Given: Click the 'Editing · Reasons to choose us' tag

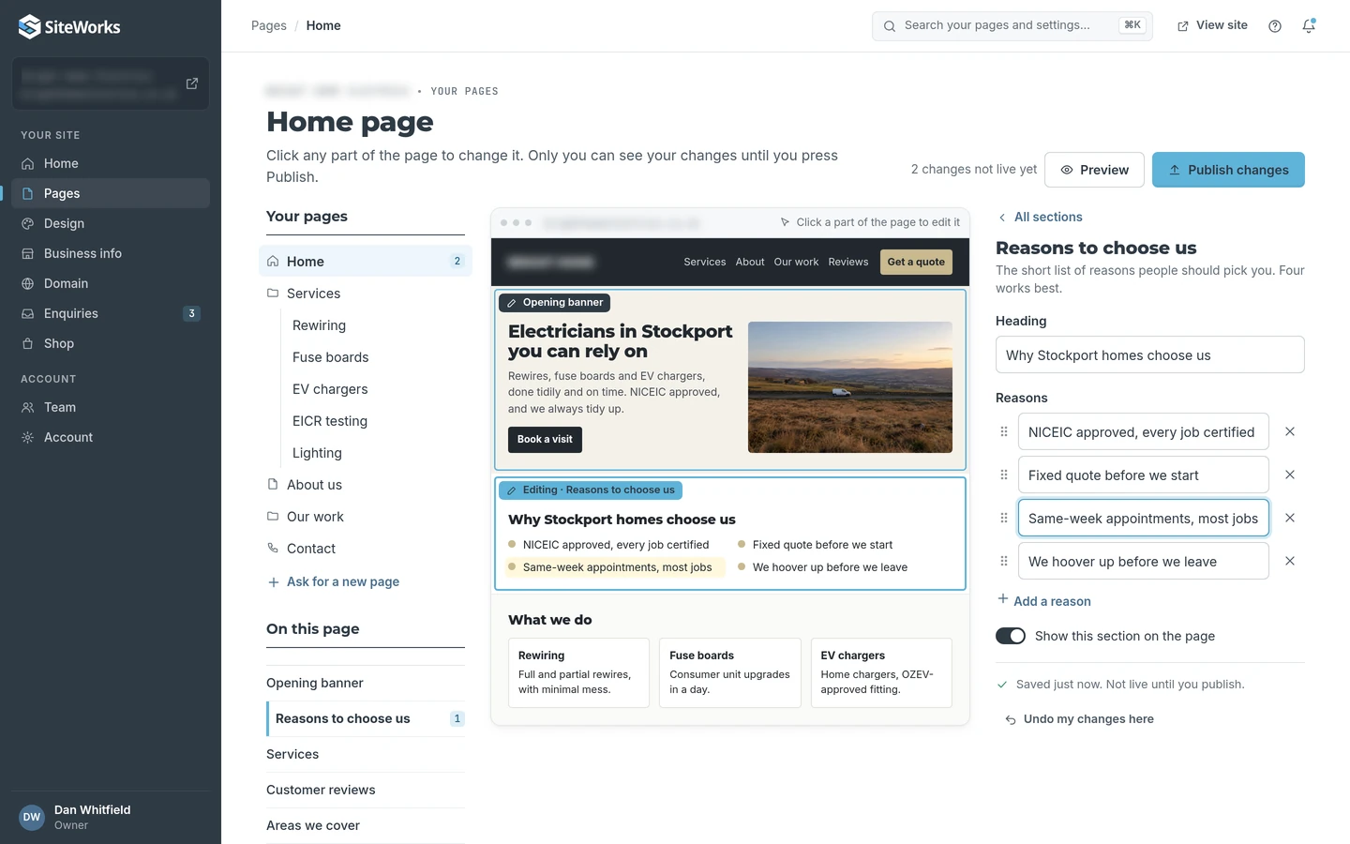Looking at the screenshot, I should (x=591, y=490).
